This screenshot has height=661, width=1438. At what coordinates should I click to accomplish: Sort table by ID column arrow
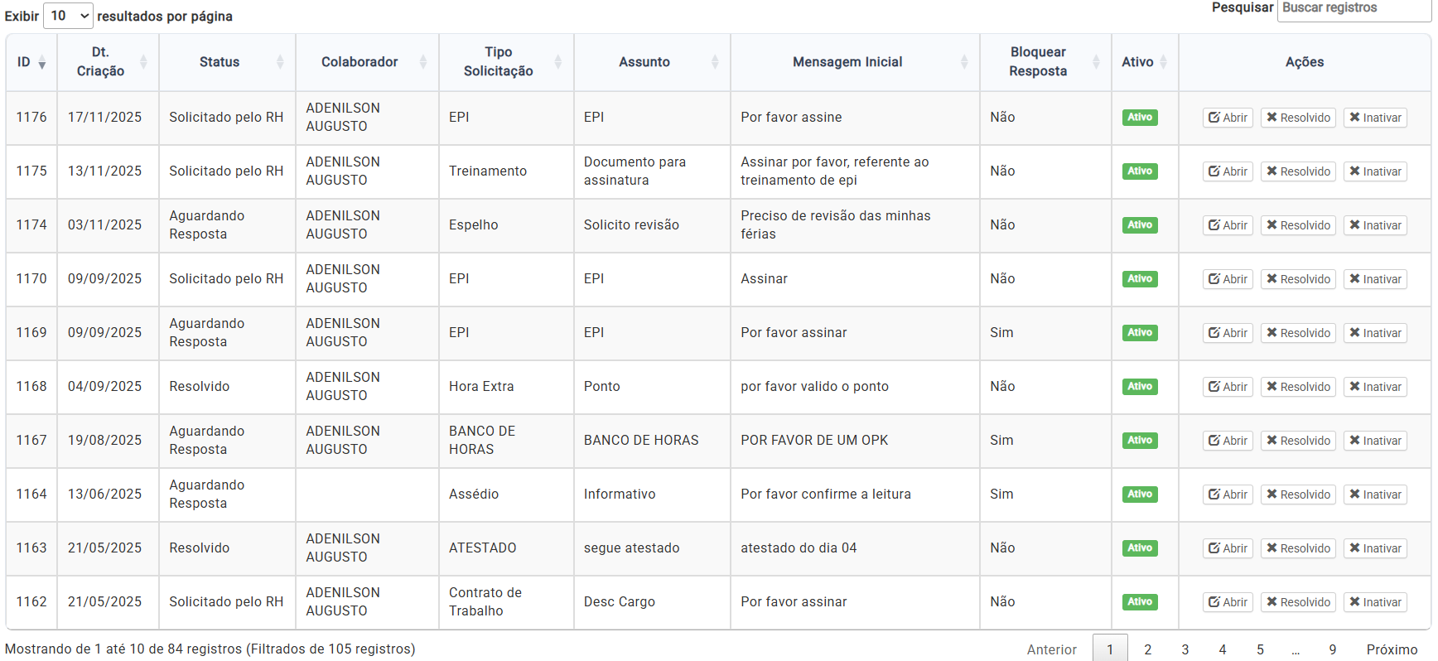pyautogui.click(x=41, y=63)
